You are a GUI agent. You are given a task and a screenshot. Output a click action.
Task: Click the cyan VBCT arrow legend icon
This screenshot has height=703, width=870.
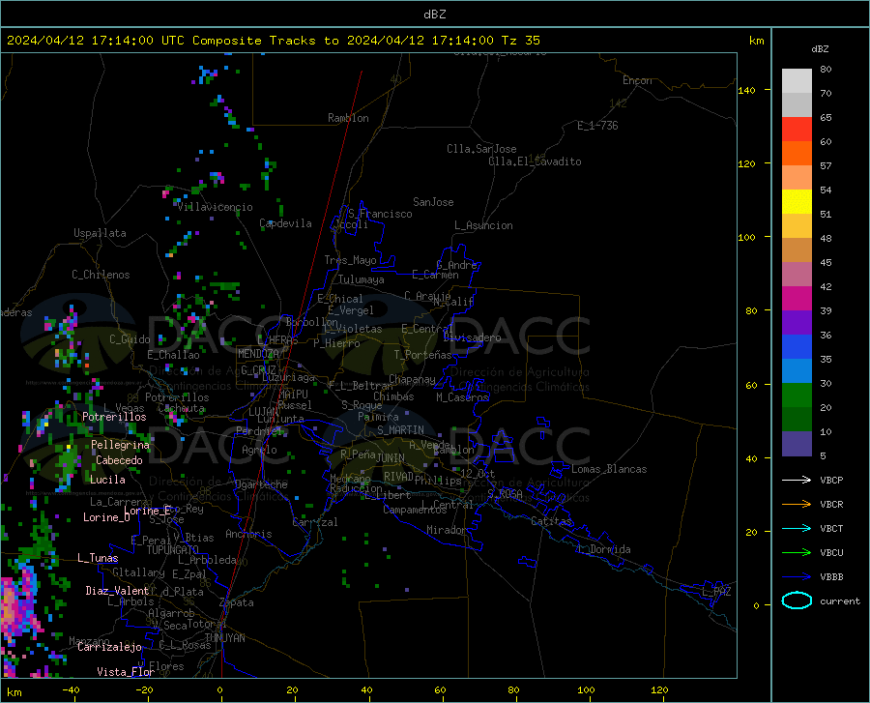797,528
